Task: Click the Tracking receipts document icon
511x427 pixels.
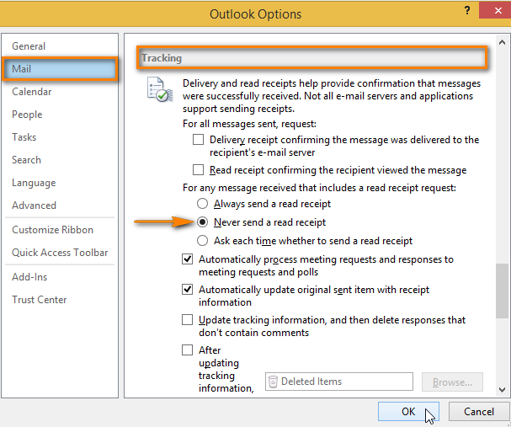Action: point(160,89)
